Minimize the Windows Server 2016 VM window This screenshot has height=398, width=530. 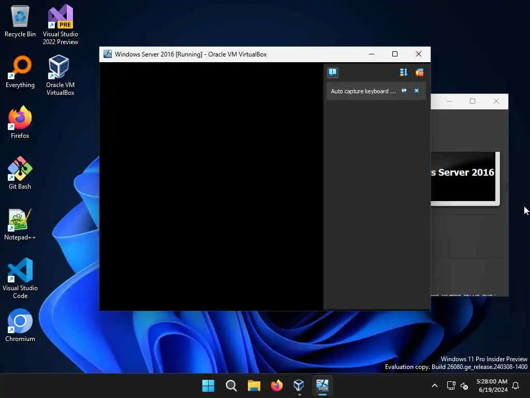coord(372,54)
